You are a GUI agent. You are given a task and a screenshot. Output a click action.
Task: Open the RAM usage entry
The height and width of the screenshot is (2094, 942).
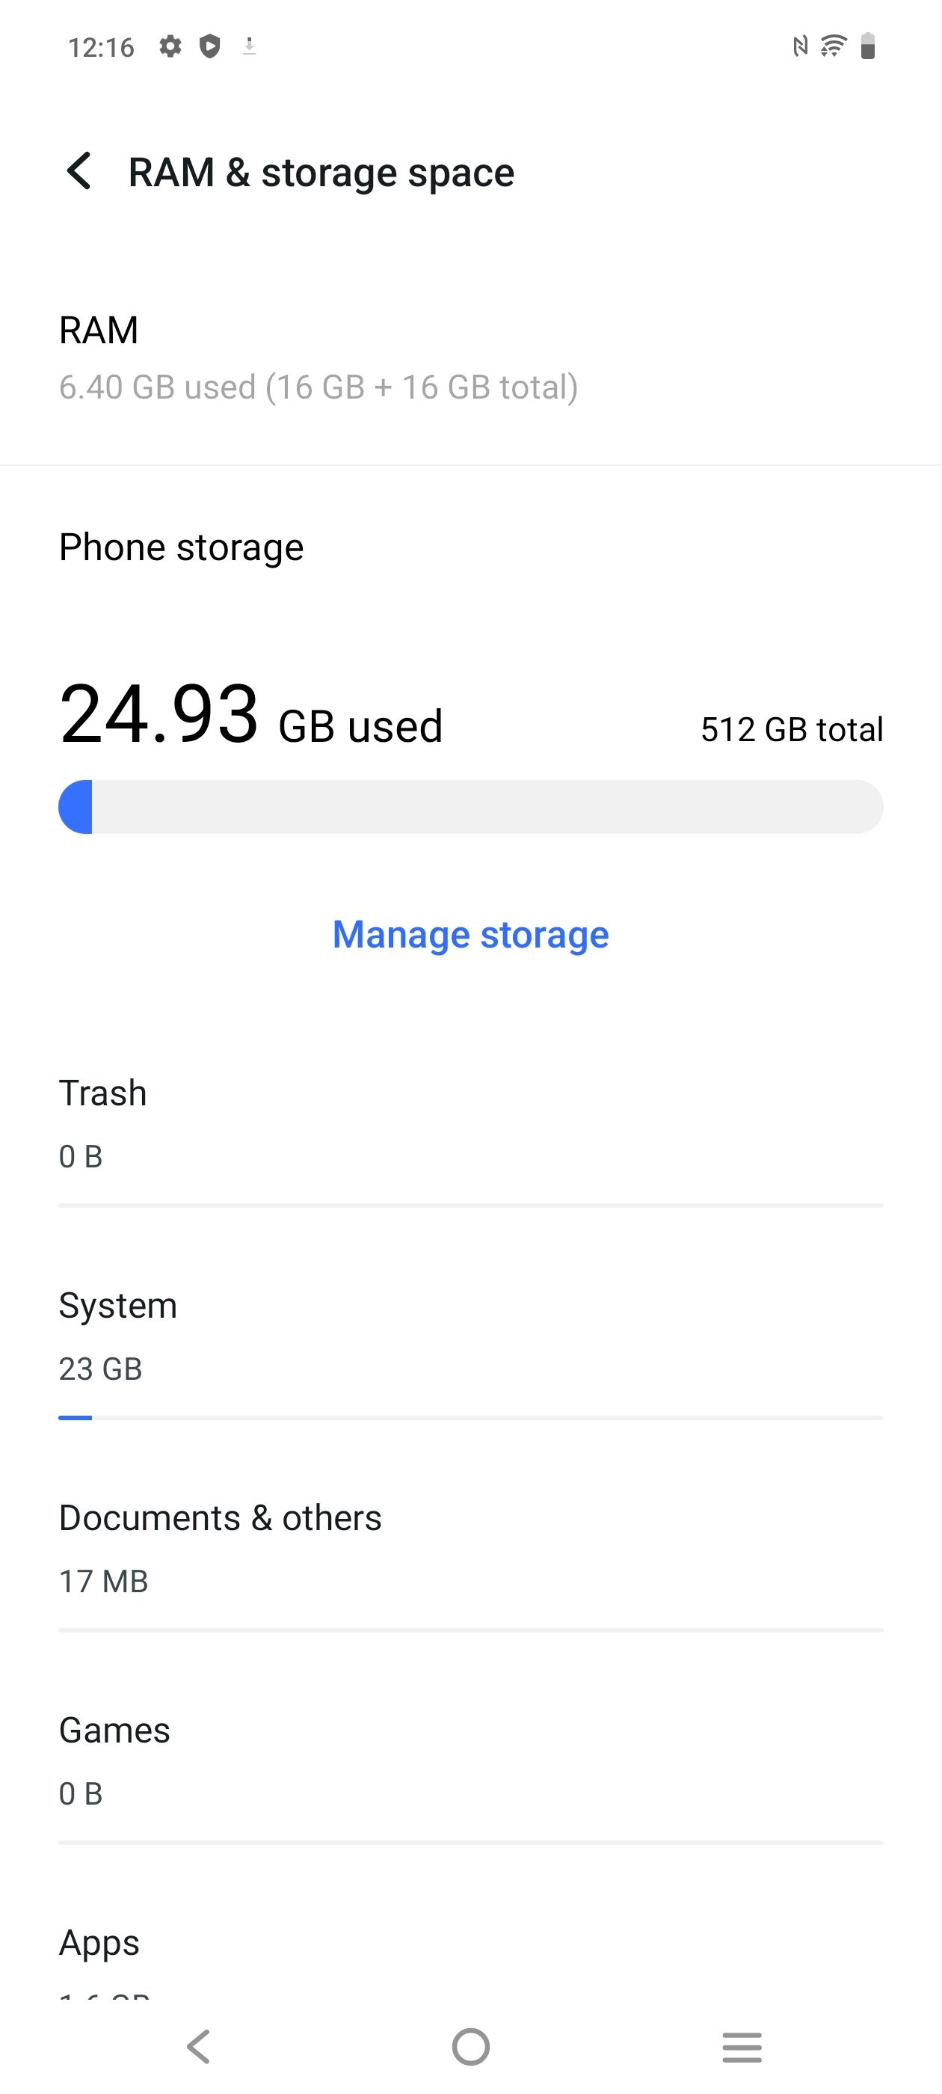[470, 357]
